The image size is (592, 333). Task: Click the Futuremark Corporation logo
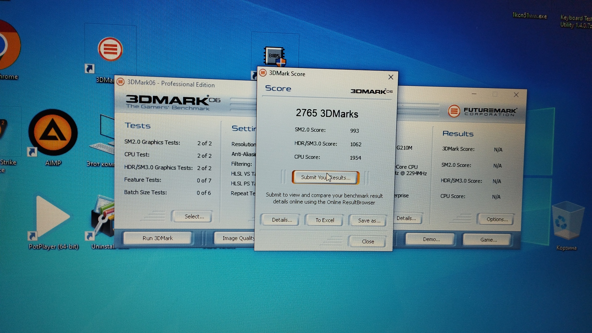click(x=482, y=111)
